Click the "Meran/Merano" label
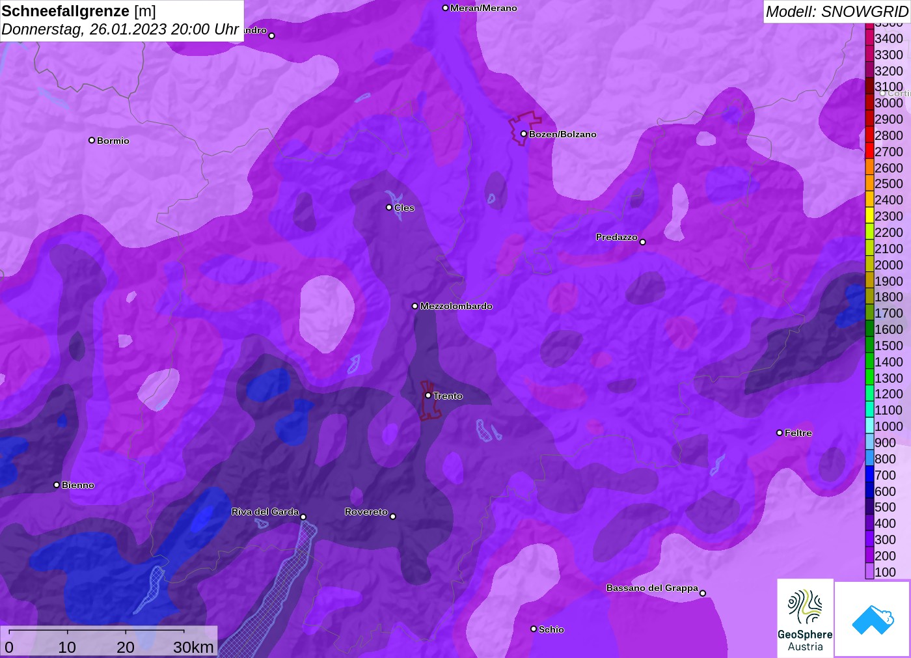Screen dimensions: 911x658 point(483,8)
